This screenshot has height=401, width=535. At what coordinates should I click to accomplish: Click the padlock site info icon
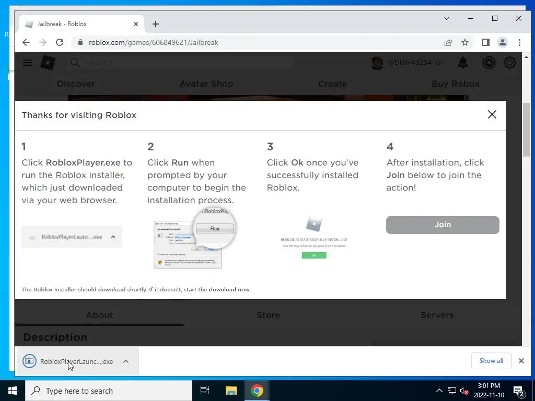[80, 42]
